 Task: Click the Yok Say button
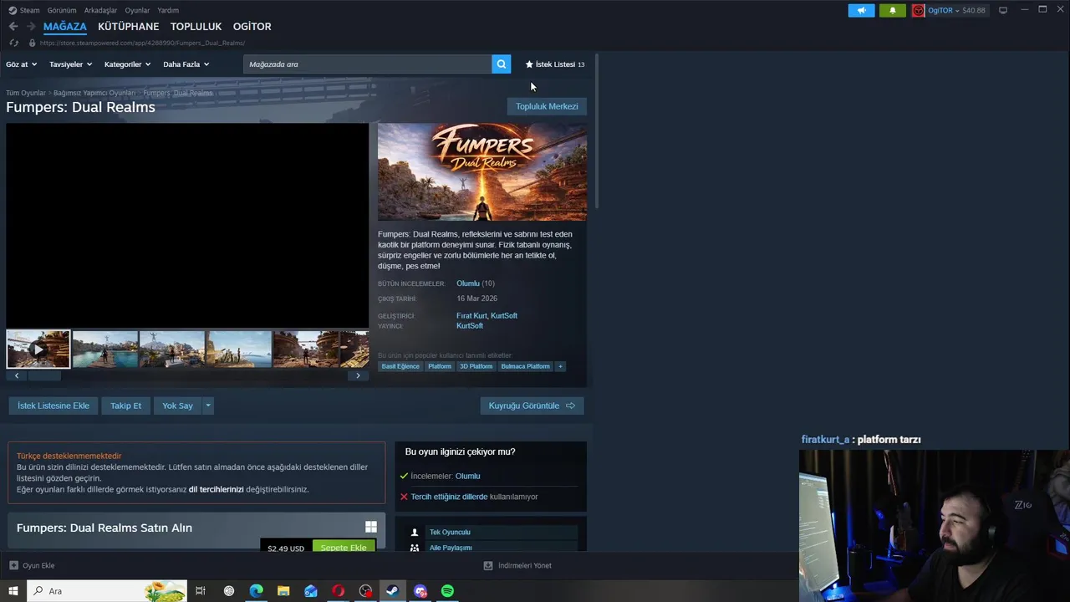point(177,406)
